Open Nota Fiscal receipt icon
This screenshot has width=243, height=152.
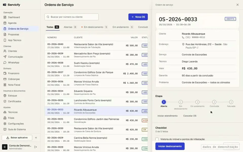point(5,85)
